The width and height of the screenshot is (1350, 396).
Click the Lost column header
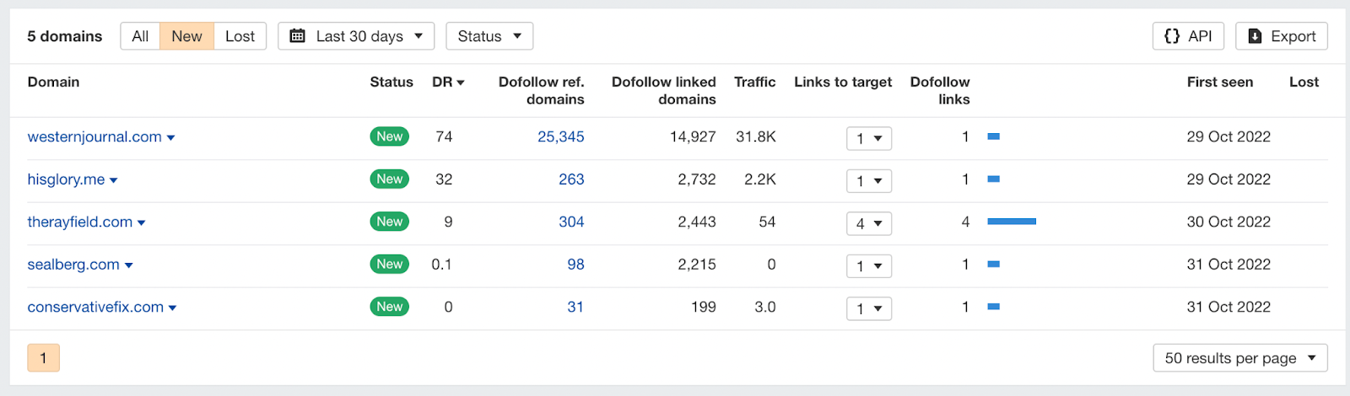1304,82
